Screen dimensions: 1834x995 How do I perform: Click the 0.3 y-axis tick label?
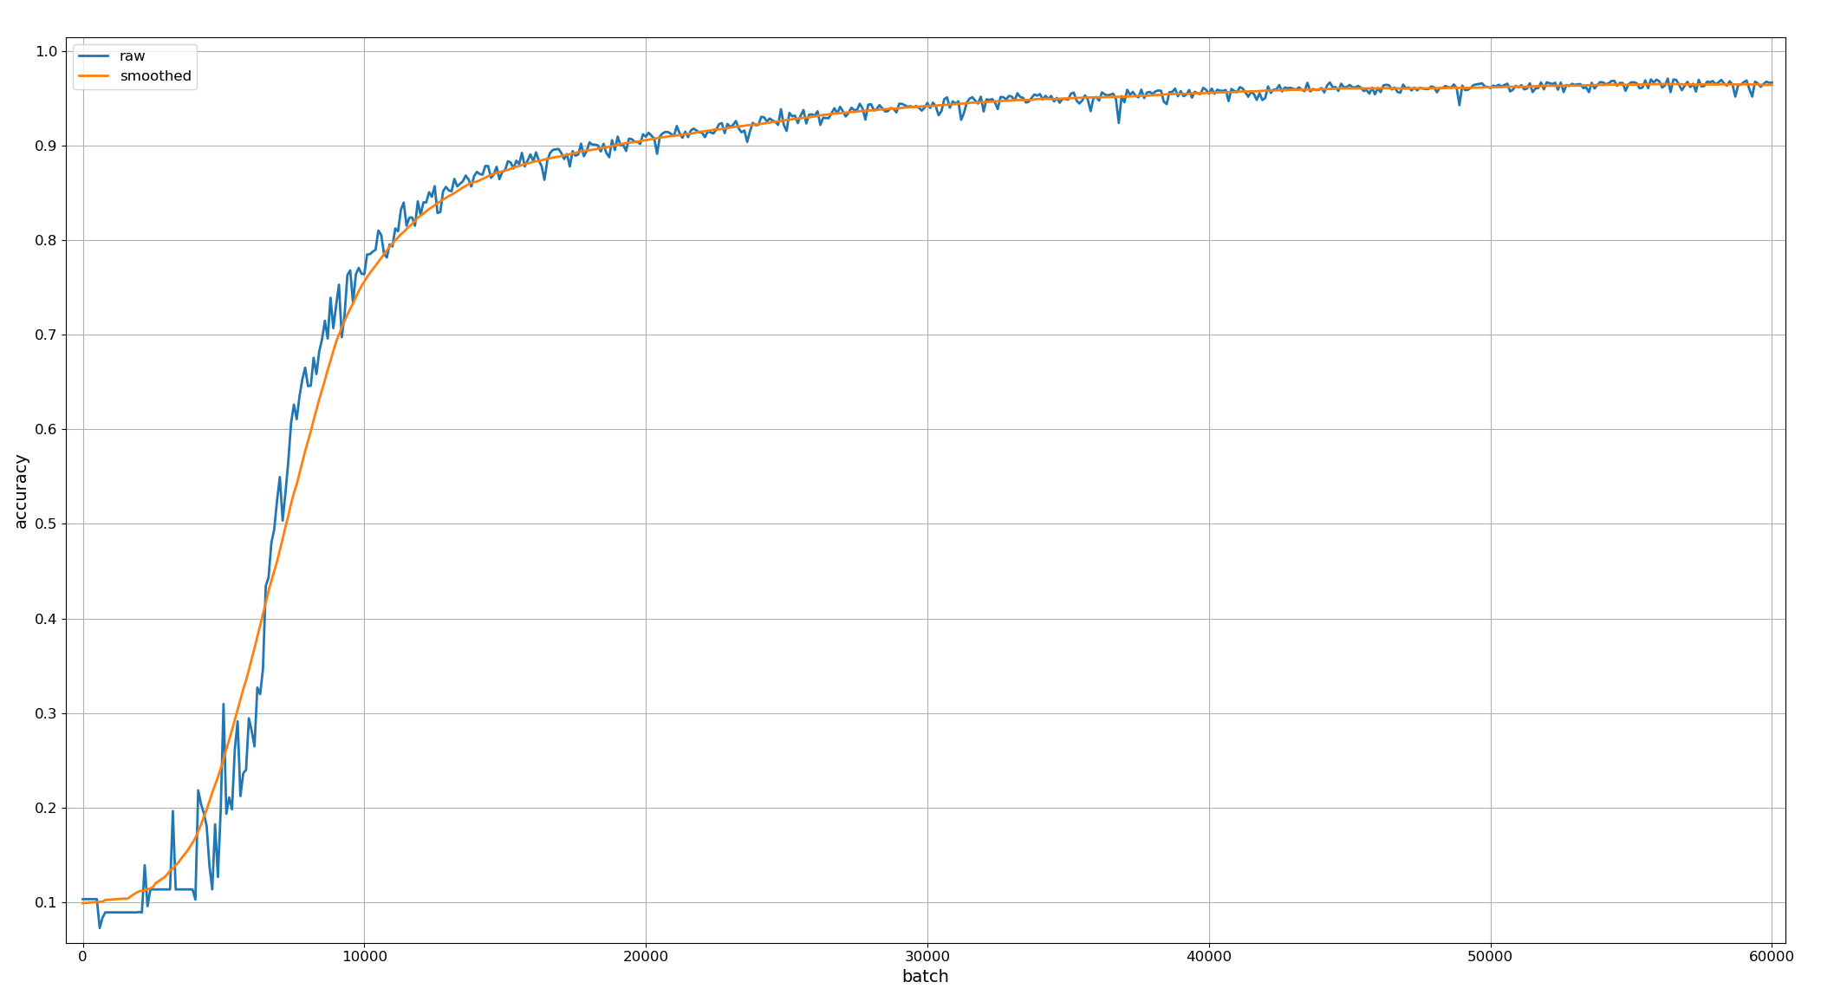[46, 713]
